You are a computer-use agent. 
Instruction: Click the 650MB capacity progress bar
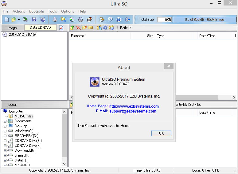pos(205,20)
